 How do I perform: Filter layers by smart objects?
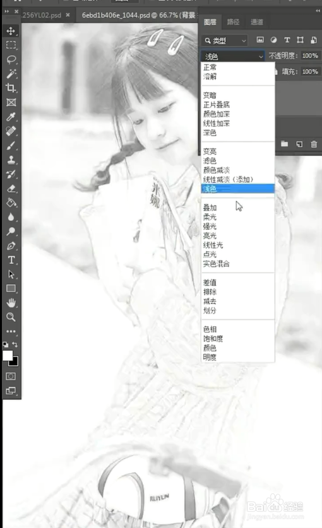click(x=314, y=40)
